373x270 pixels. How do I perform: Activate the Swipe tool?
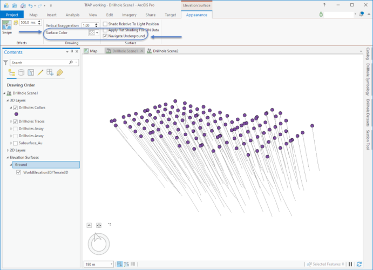(6, 27)
